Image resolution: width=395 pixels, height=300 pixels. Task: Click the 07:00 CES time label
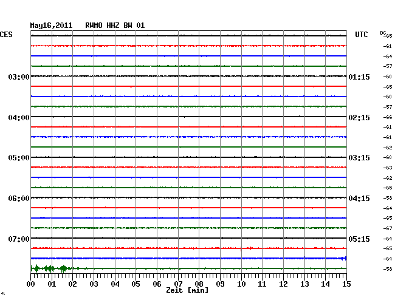(19, 239)
